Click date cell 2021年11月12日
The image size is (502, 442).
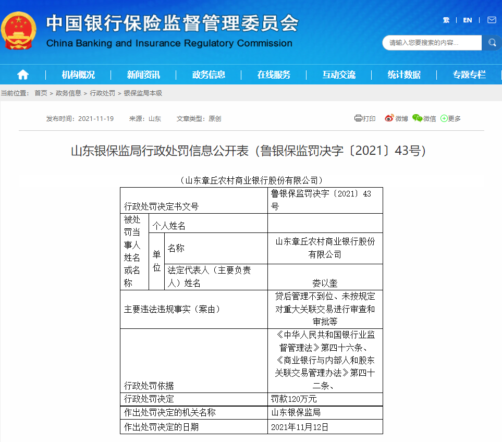(x=325, y=427)
